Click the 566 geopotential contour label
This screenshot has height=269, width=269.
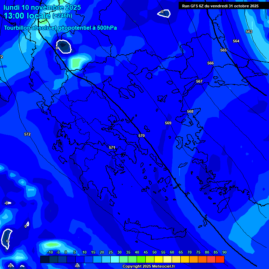pos(211,63)
